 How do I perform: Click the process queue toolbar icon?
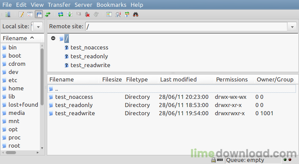(x=70, y=15)
